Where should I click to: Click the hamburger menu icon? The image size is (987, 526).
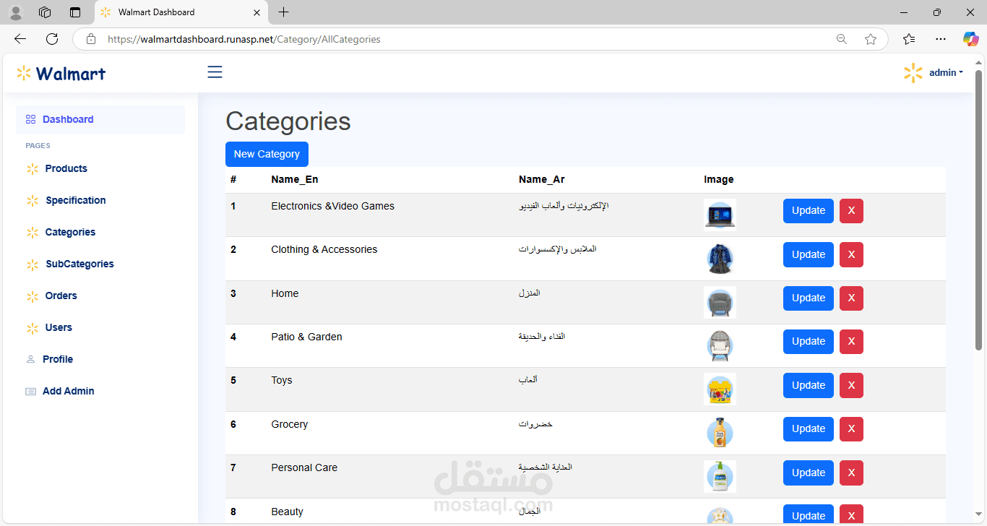tap(215, 72)
